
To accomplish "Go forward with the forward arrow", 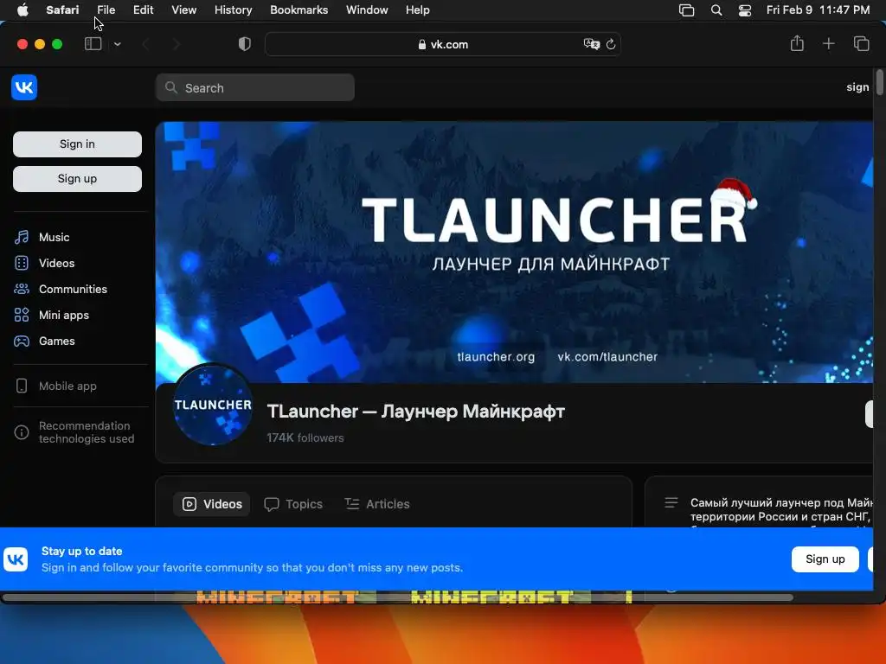I will point(176,44).
